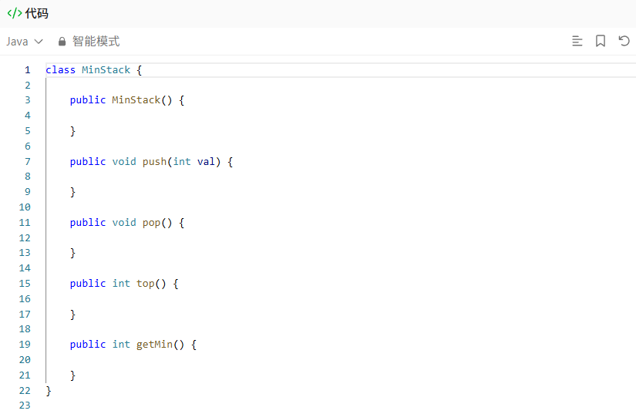Click the green code brackets icon
Image resolution: width=636 pixels, height=414 pixels.
point(15,13)
